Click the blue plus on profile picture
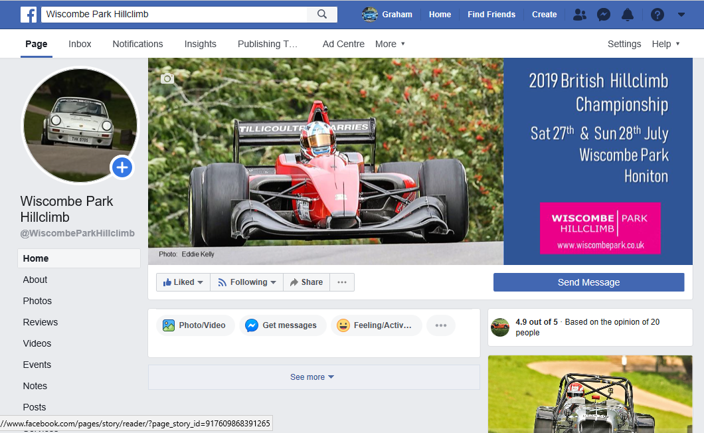Screen dimensions: 704x433 [122, 167]
